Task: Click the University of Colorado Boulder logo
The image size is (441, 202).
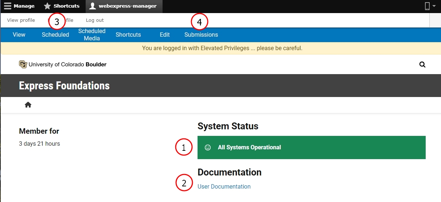Action: tap(63, 64)
